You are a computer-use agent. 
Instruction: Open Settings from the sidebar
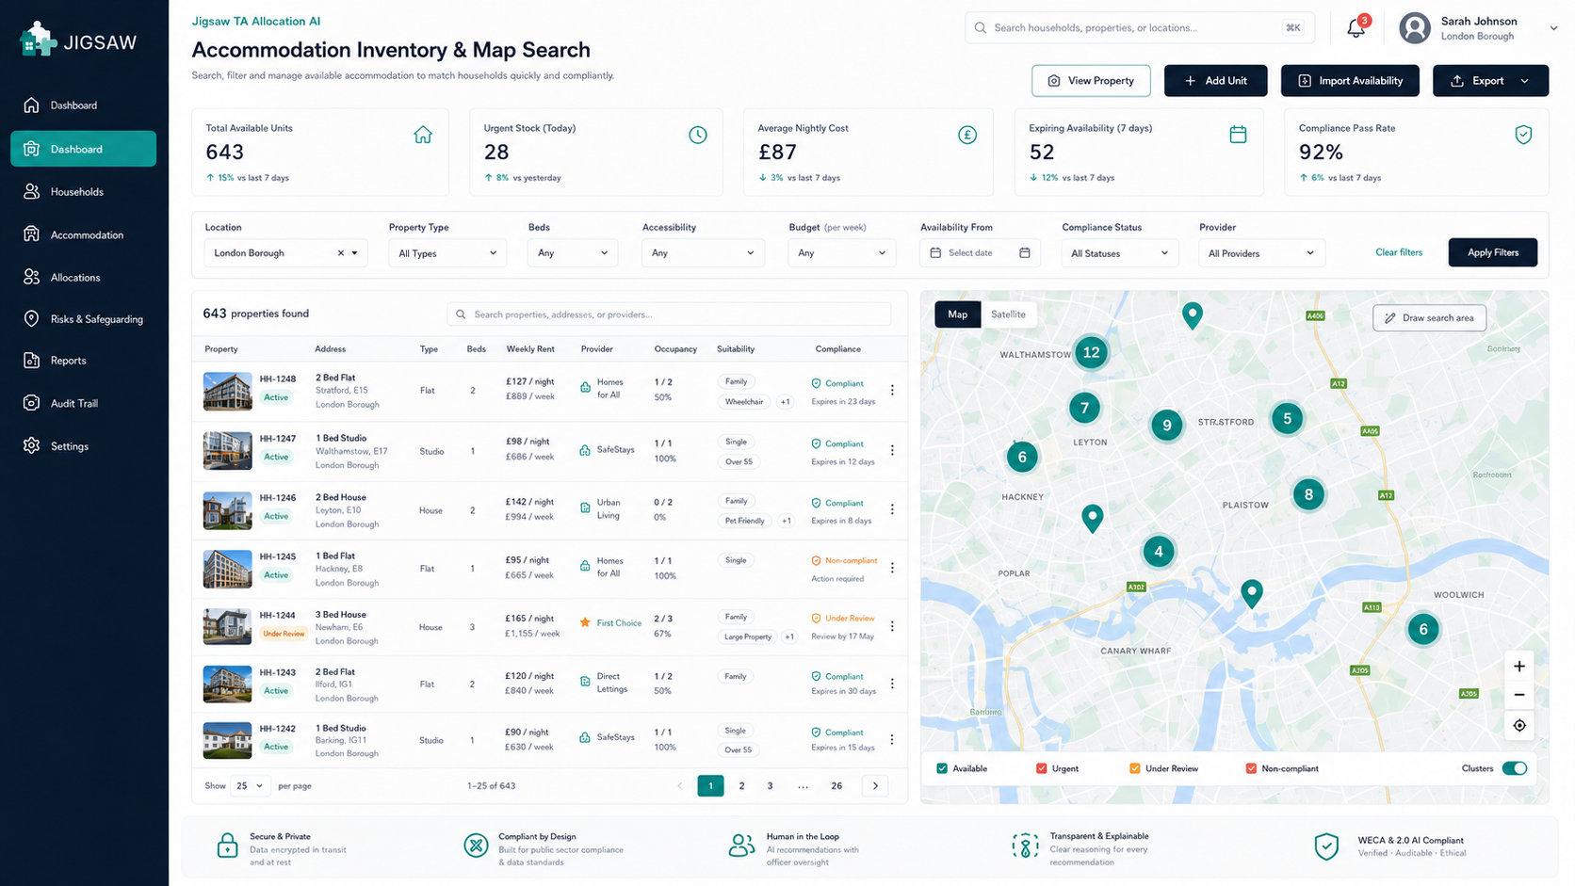[x=84, y=446]
